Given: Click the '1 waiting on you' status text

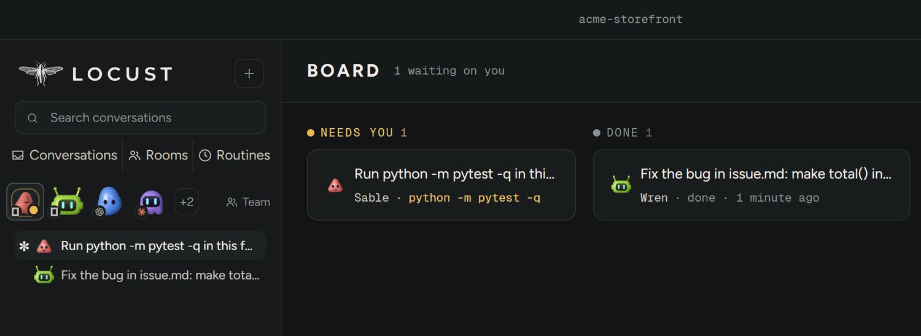Looking at the screenshot, I should [449, 71].
